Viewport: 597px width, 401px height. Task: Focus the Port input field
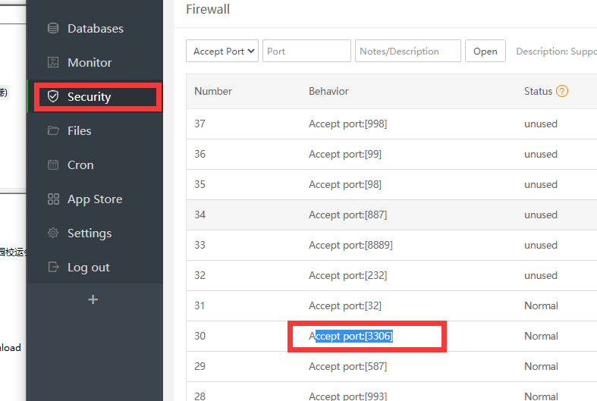click(x=306, y=52)
